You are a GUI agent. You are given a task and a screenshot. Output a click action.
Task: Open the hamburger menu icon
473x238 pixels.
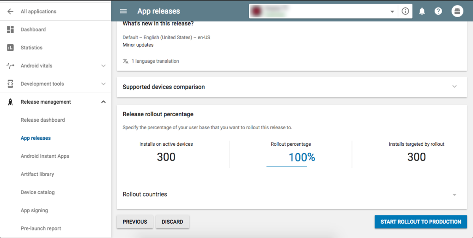point(123,11)
